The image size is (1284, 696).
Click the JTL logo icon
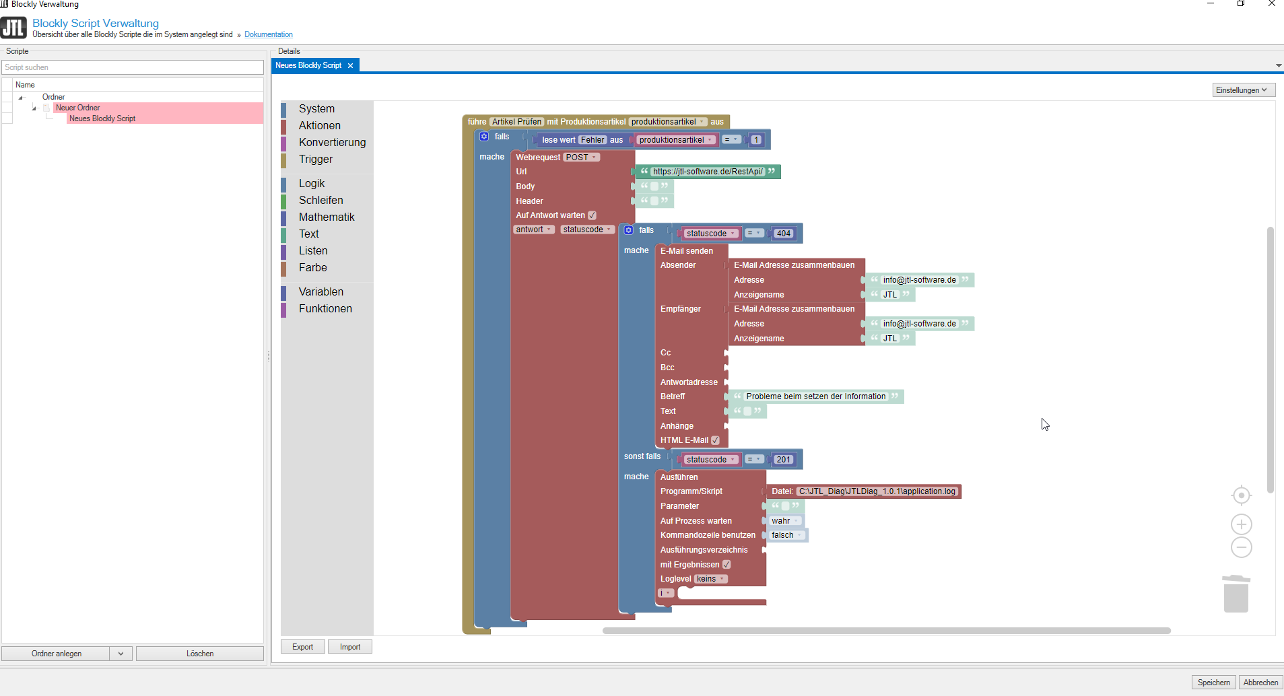pyautogui.click(x=13, y=28)
